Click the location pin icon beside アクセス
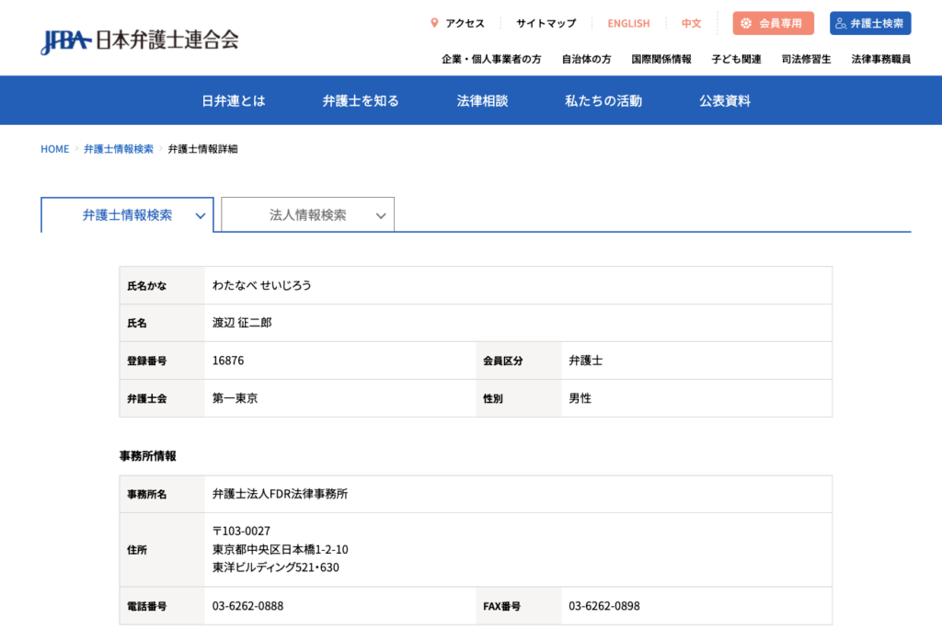Image resolution: width=942 pixels, height=630 pixels. (x=434, y=23)
